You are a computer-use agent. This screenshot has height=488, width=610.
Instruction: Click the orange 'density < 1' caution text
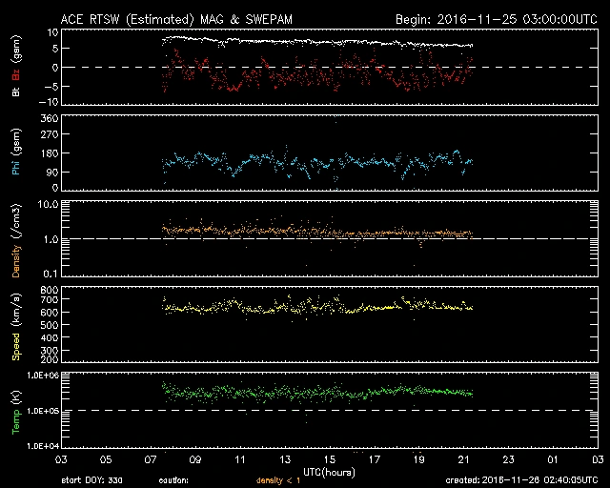278,480
